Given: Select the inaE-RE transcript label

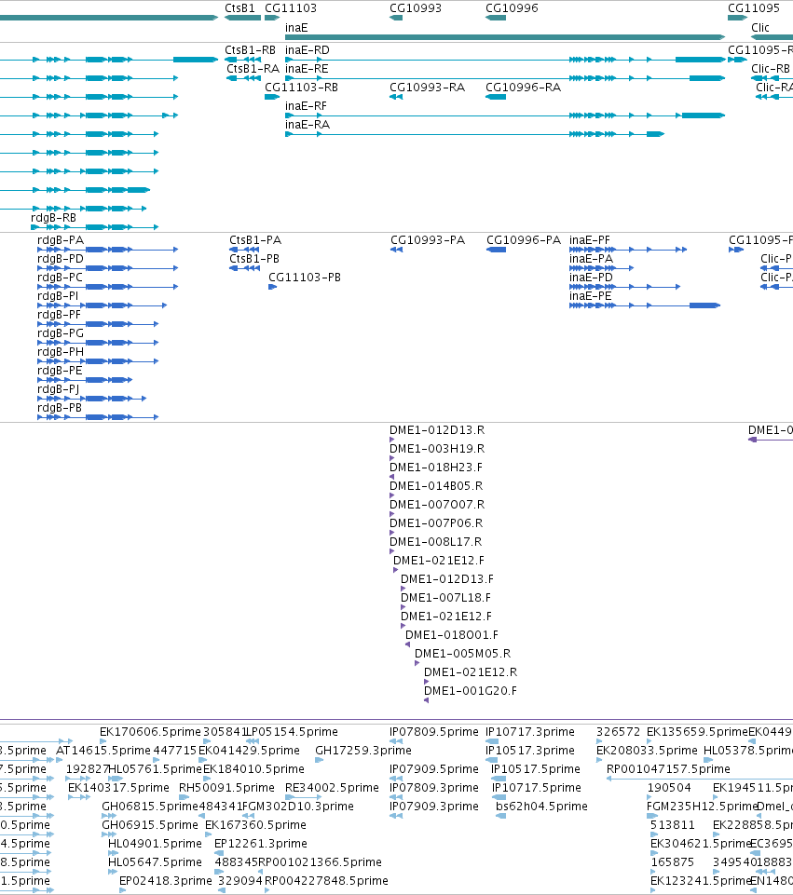Looking at the screenshot, I should click(x=308, y=69).
